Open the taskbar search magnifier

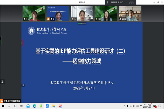click(9, 106)
